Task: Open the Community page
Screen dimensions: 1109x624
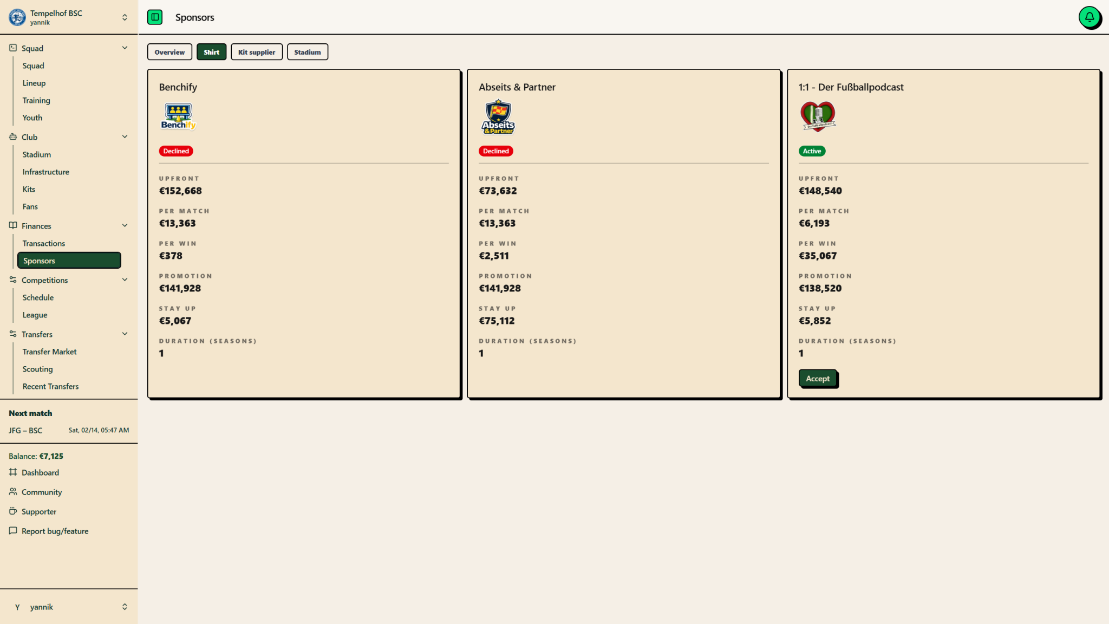Action: [x=42, y=492]
